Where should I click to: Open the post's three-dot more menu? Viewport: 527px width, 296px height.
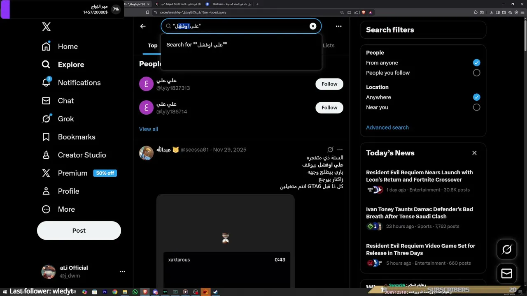340,150
